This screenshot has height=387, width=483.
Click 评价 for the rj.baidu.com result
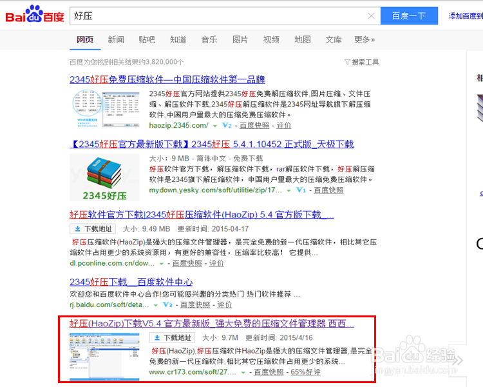click(x=225, y=304)
